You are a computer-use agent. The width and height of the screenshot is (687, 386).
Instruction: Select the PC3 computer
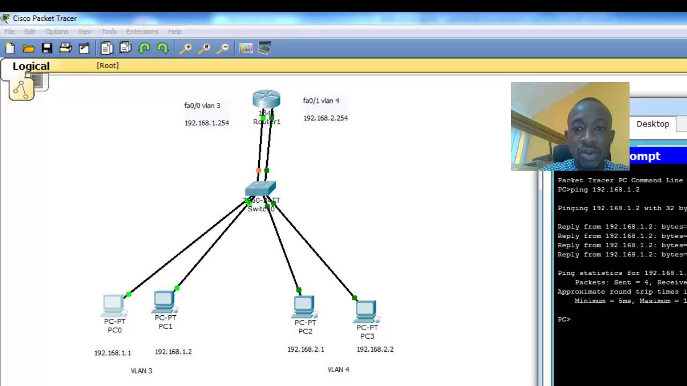point(367,311)
